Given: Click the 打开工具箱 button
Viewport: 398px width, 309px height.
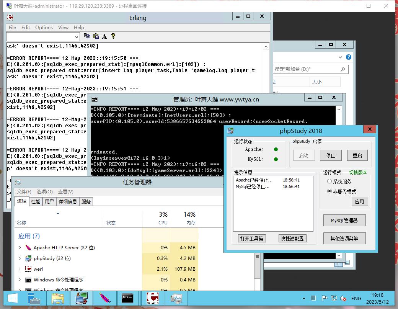Looking at the screenshot, I should pos(252,239).
